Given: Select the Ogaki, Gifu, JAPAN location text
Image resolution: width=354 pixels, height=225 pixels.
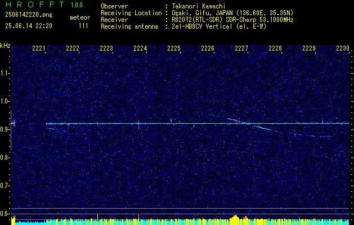Looking at the screenshot, I should pyautogui.click(x=232, y=13).
